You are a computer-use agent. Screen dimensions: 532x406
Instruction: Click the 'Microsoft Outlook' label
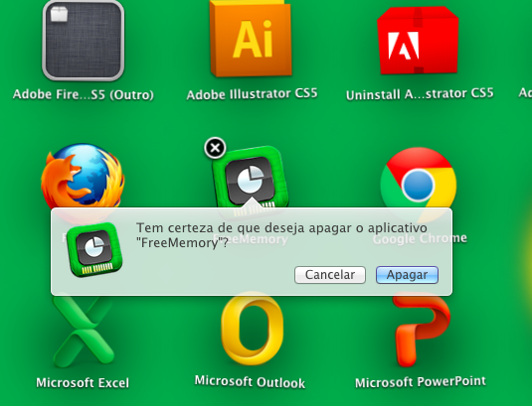[250, 382]
